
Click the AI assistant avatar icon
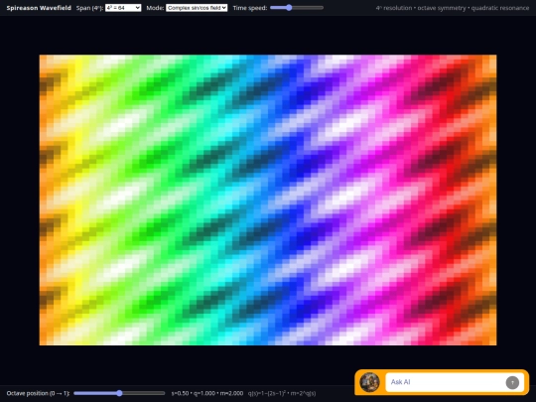click(369, 382)
